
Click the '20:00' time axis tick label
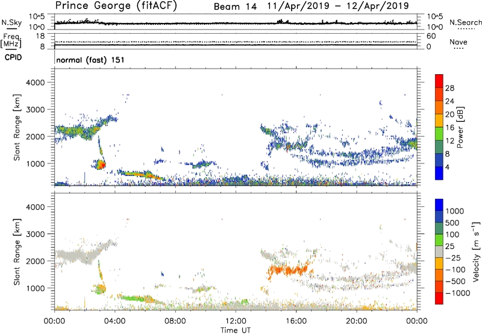pos(356,321)
